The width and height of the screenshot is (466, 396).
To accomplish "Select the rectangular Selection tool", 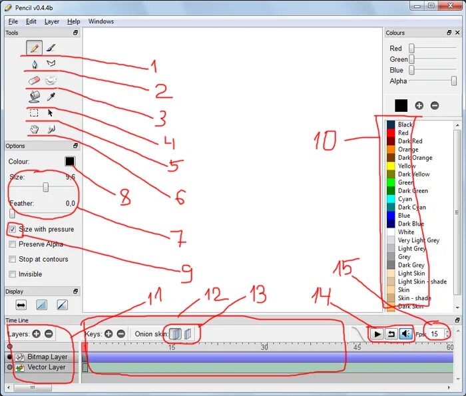I will click(x=34, y=113).
